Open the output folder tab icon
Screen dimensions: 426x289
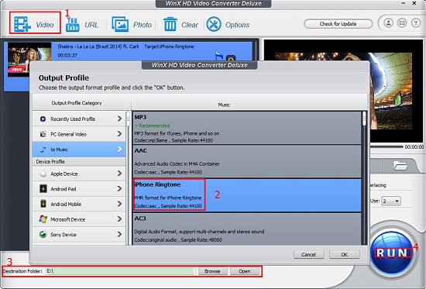[x=400, y=165]
